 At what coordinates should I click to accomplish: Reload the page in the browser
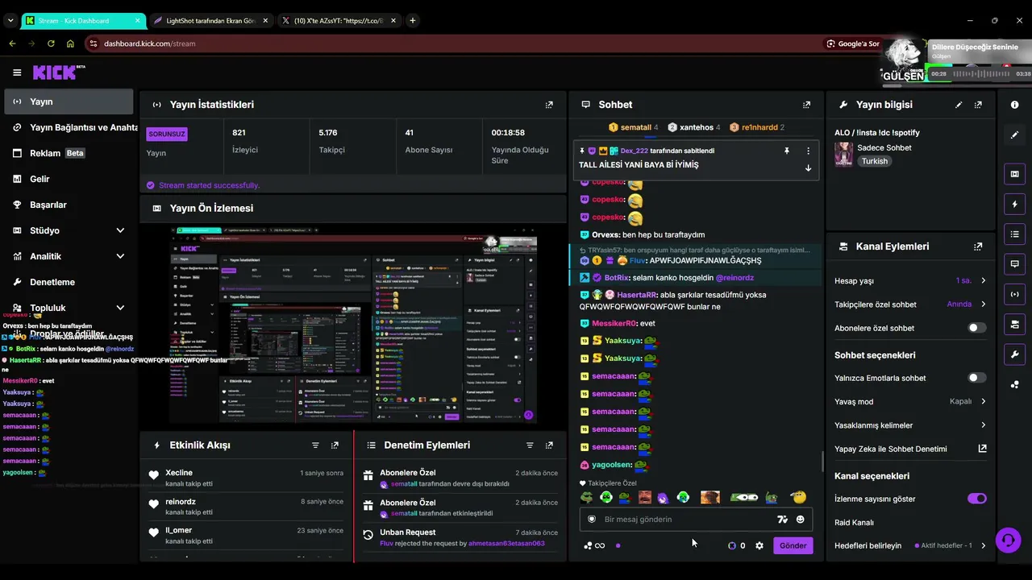51,43
